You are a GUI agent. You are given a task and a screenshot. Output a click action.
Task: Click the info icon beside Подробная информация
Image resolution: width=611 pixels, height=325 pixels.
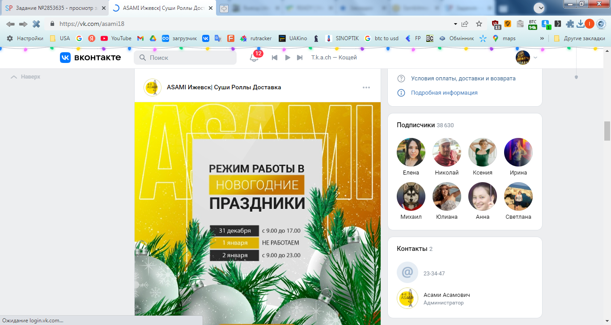(401, 93)
